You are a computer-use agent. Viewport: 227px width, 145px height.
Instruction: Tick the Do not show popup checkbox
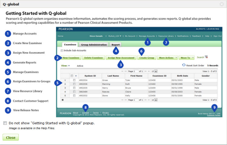coord(5,123)
